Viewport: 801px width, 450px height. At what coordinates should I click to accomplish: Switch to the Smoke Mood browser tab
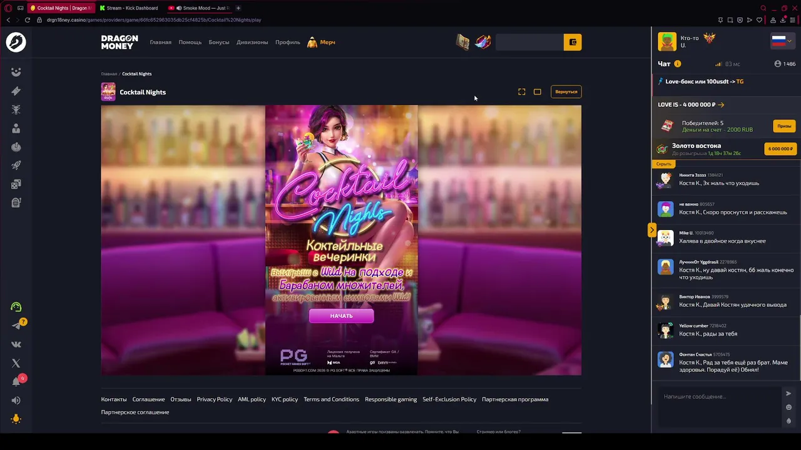[x=199, y=8]
